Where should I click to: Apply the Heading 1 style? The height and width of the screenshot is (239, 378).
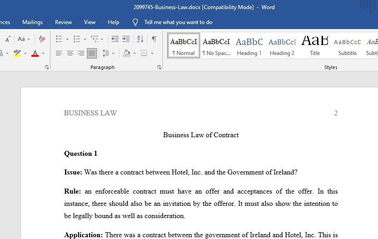pos(249,46)
